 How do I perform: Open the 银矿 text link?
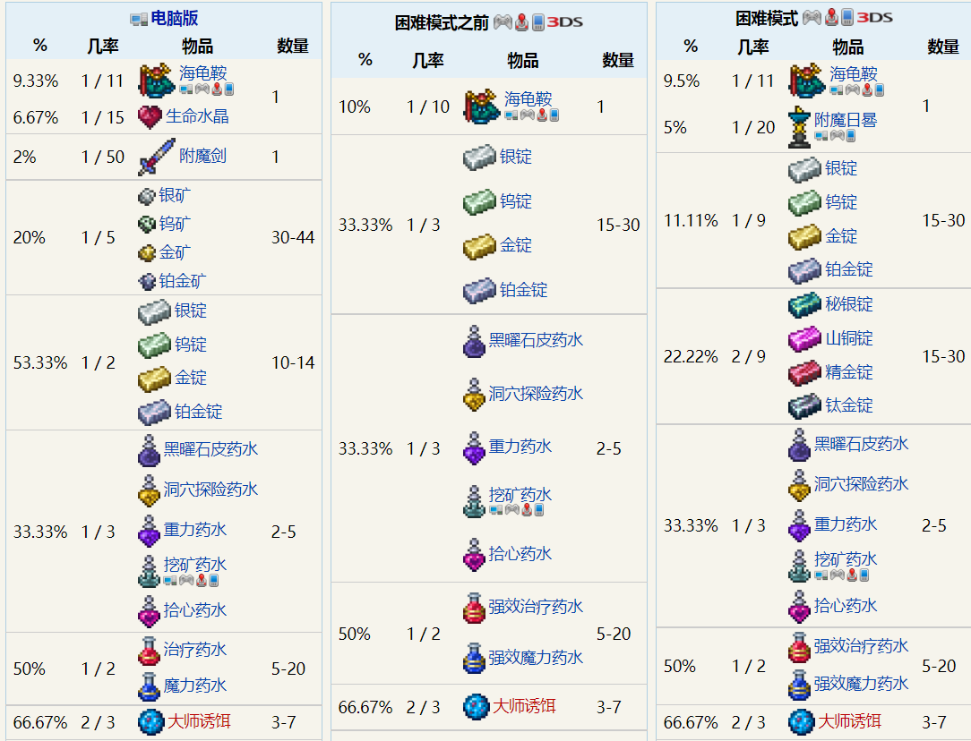point(175,195)
